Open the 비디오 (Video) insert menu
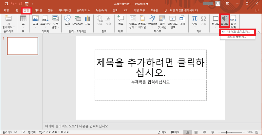262x135 pixels. [215, 21]
